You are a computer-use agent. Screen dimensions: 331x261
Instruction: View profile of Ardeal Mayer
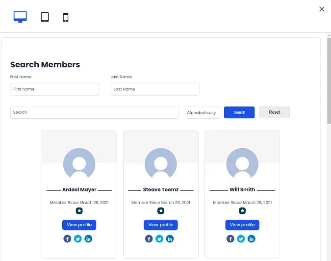click(x=79, y=225)
